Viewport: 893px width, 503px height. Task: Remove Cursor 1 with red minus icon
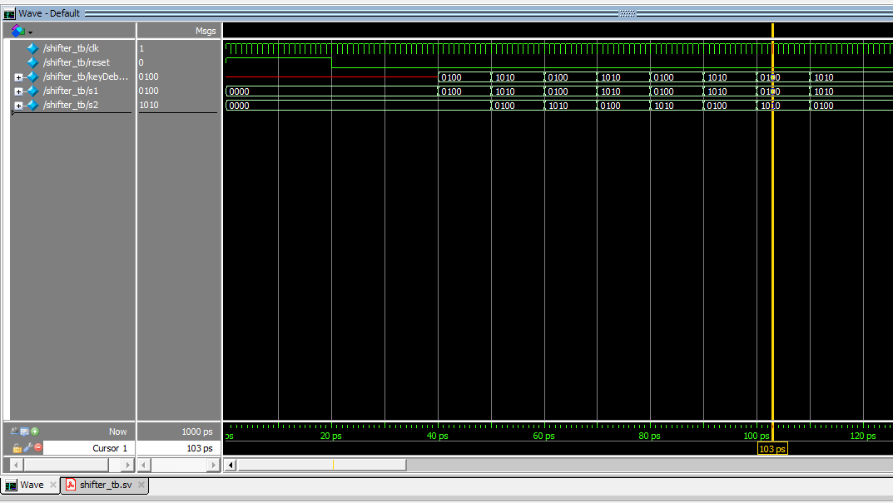click(x=38, y=448)
